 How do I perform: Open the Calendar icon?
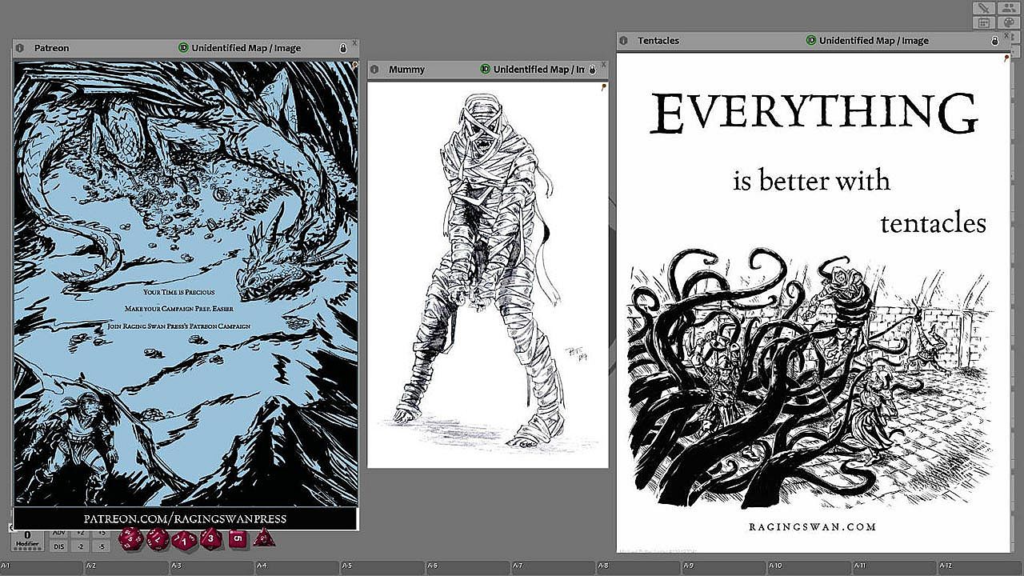[x=984, y=22]
